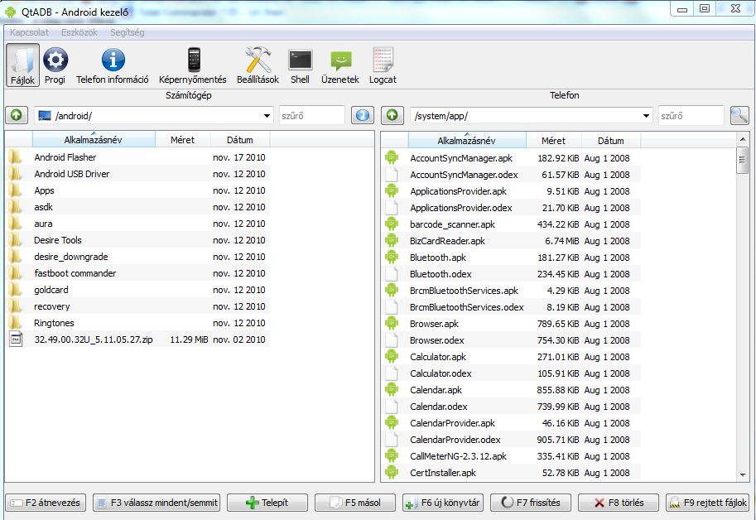The height and width of the screenshot is (520, 756).
Task: Select the desire_downgrade folder row
Action: point(137,257)
